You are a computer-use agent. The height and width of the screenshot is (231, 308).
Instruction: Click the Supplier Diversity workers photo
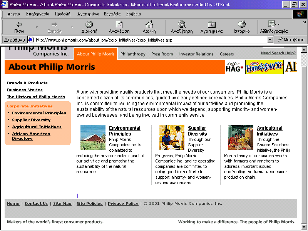(x=172, y=137)
